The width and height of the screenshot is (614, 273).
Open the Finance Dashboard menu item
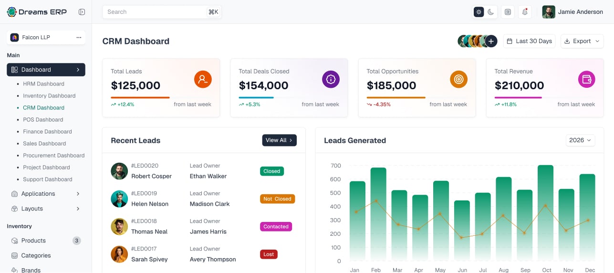pyautogui.click(x=47, y=132)
